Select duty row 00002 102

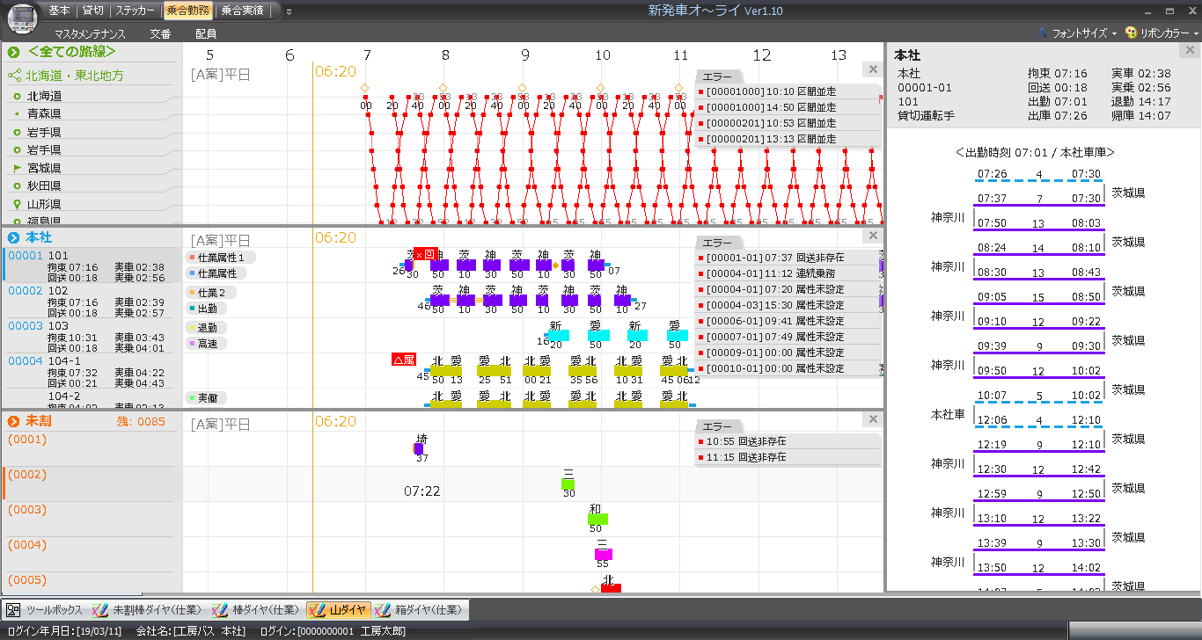tap(92, 301)
